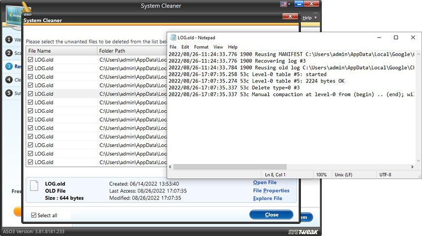Click the File Properties link

[x=271, y=190]
